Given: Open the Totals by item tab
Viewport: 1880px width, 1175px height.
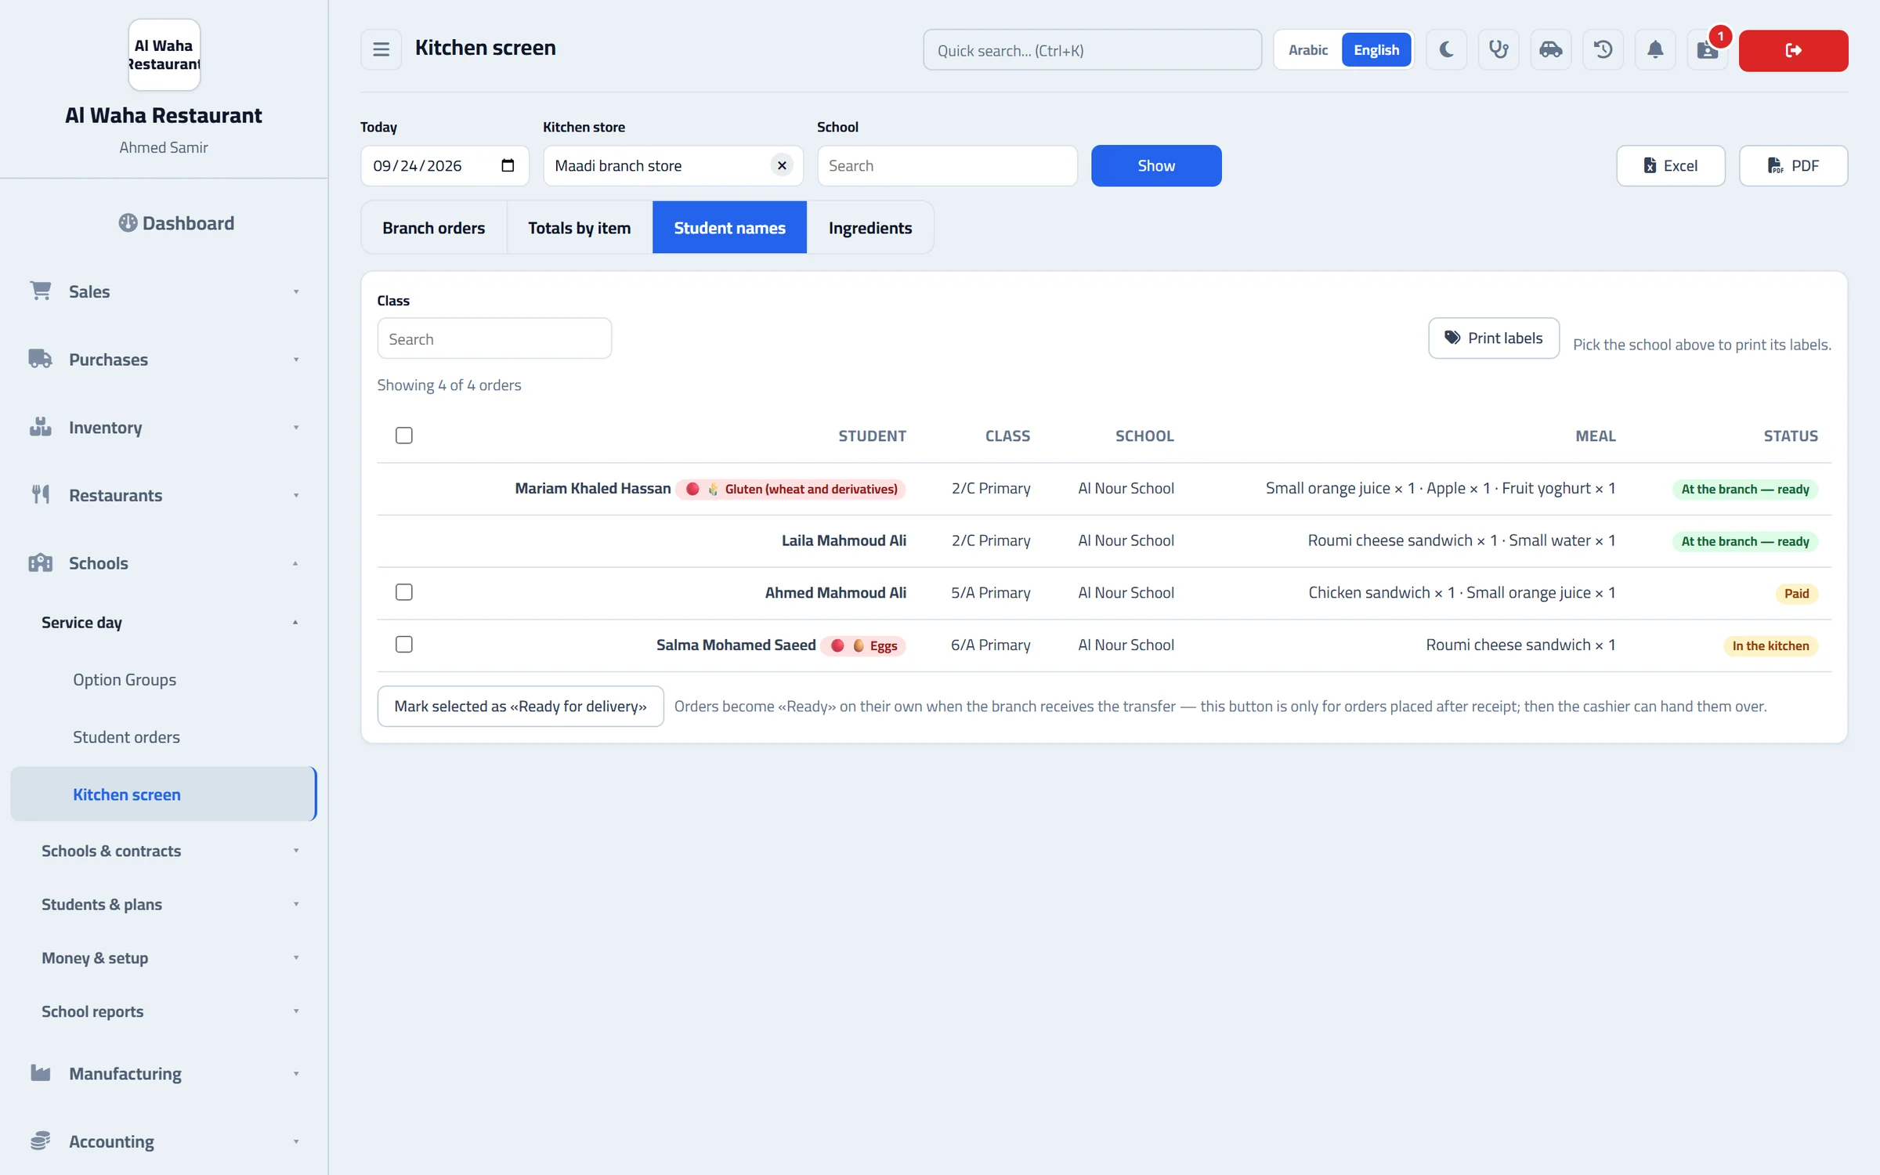Looking at the screenshot, I should point(580,228).
